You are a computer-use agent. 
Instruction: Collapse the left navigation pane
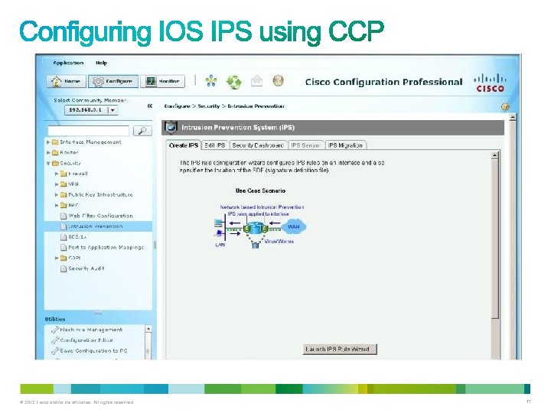[x=150, y=106]
